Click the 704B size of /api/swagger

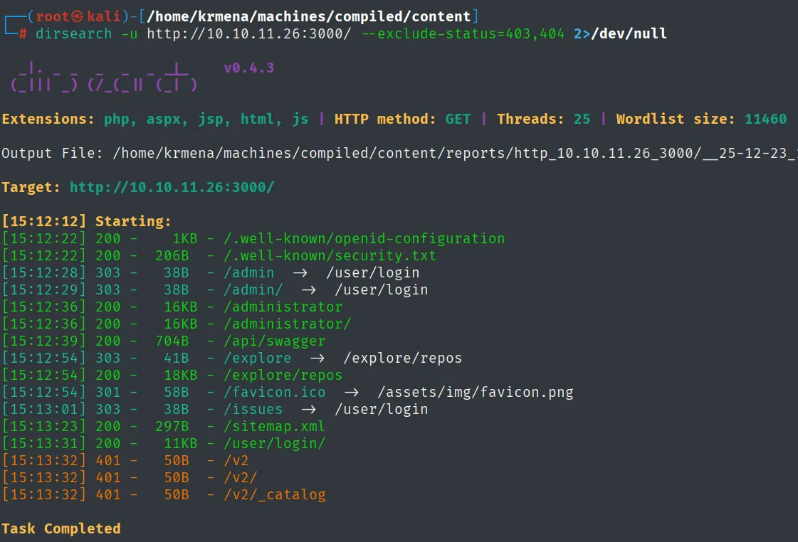(x=172, y=341)
